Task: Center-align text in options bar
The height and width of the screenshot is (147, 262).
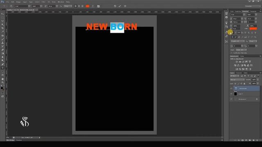Action: 79,6
